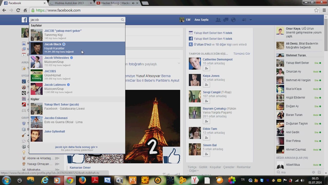Select Jacob Whitesides search result

pos(77,62)
